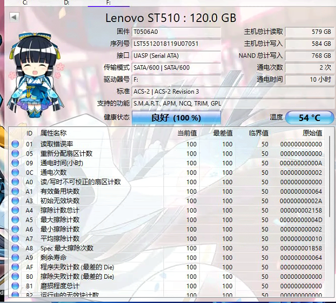336x303 pixels.
Task: Click the 54 °C temperature button
Action: [x=309, y=117]
